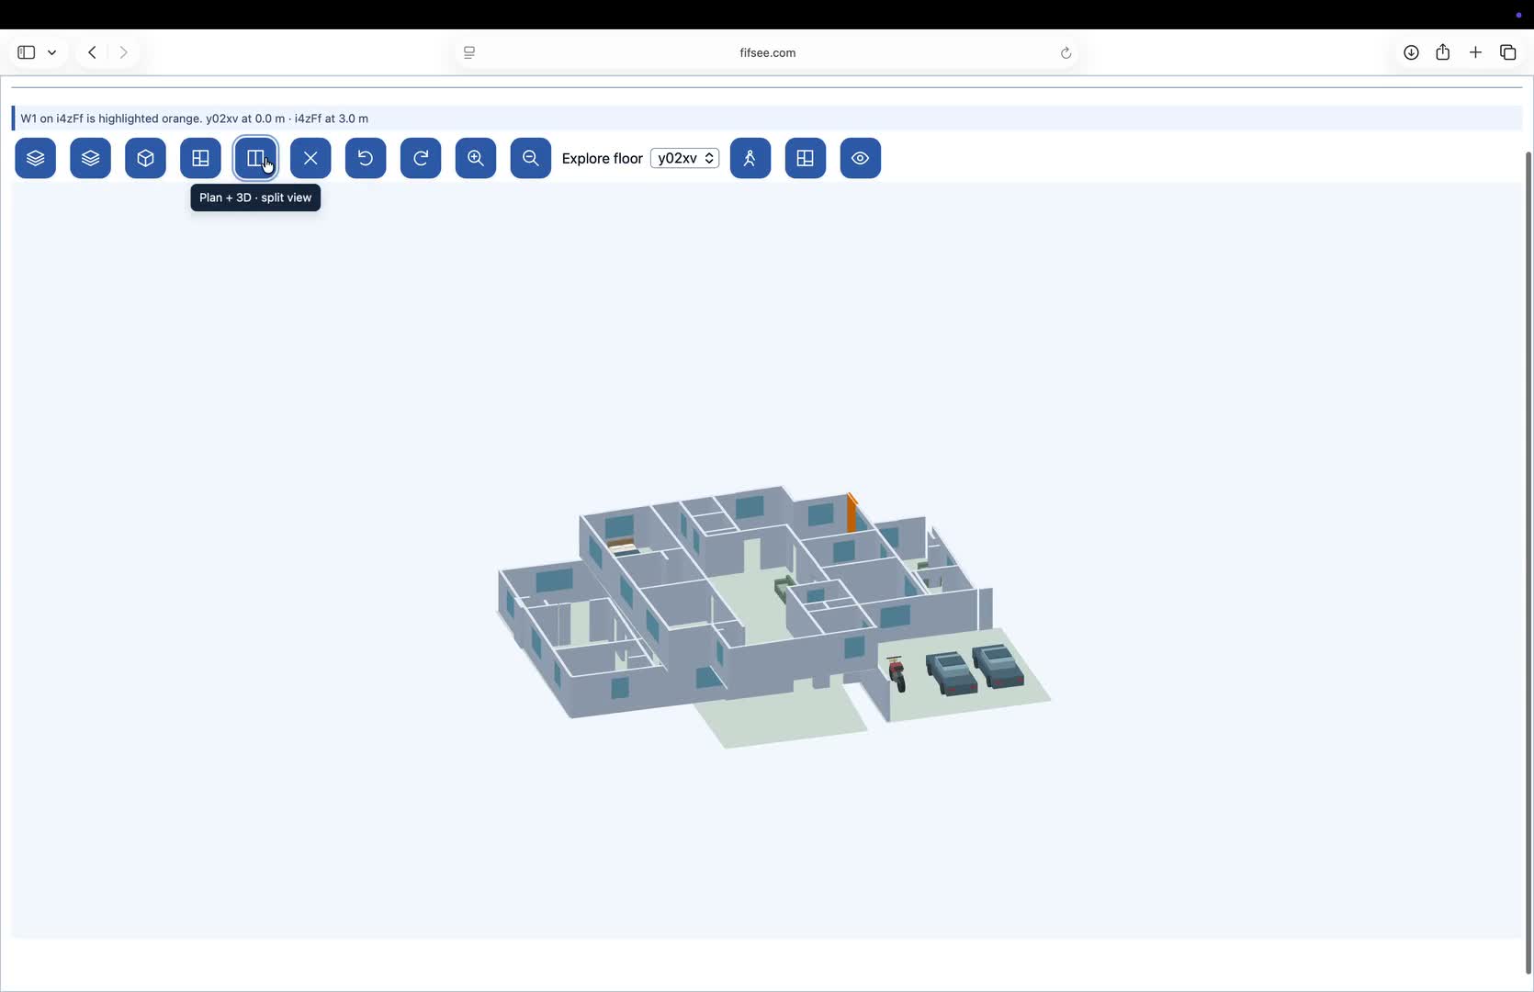The image size is (1534, 992).
Task: Click the floor plan icon beside the cube icon
Action: click(200, 158)
